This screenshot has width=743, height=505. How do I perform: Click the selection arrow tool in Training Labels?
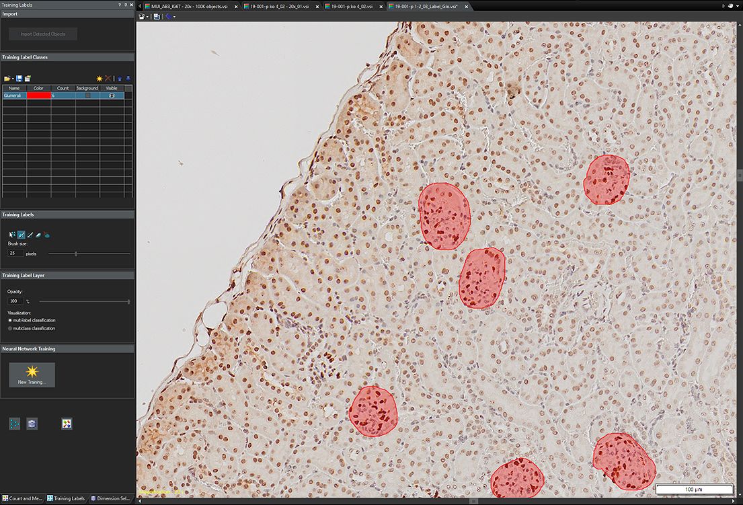[x=13, y=235]
